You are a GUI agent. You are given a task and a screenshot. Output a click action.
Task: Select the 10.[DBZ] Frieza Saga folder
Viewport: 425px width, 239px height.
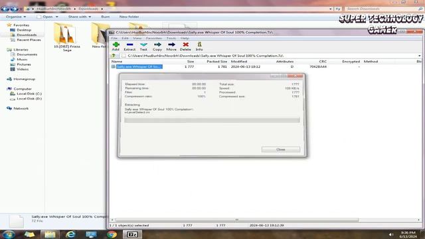click(x=66, y=37)
